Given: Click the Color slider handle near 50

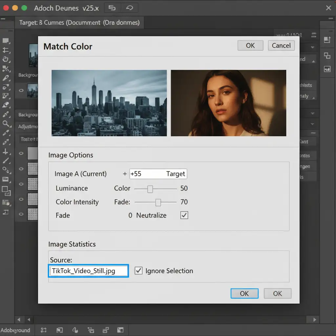Looking at the screenshot, I should (x=150, y=189).
